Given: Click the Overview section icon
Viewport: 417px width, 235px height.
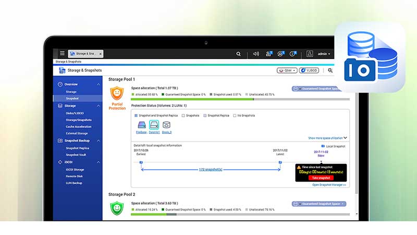Looking at the screenshot, I should [60, 84].
